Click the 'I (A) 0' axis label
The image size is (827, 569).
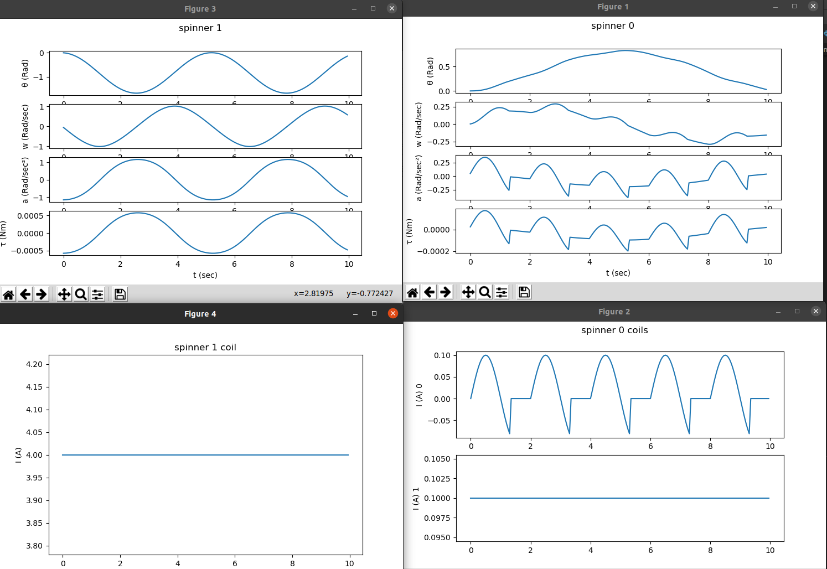419,395
